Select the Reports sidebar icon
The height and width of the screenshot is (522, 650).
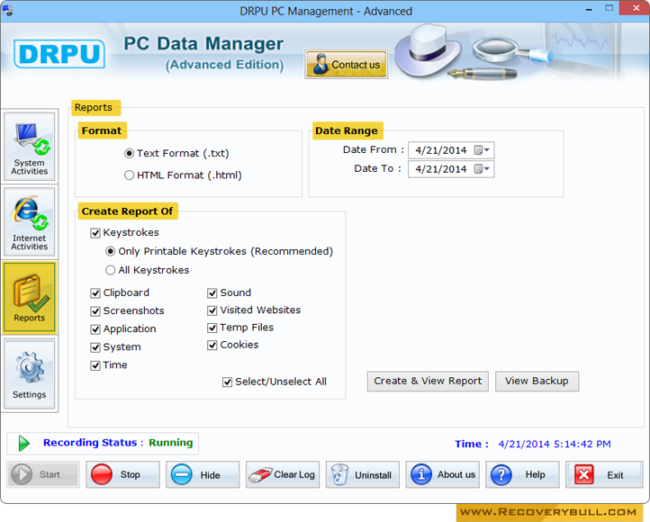point(30,298)
